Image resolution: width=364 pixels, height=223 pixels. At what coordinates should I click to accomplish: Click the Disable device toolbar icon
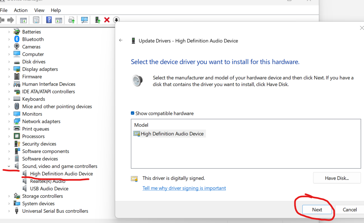(x=116, y=20)
